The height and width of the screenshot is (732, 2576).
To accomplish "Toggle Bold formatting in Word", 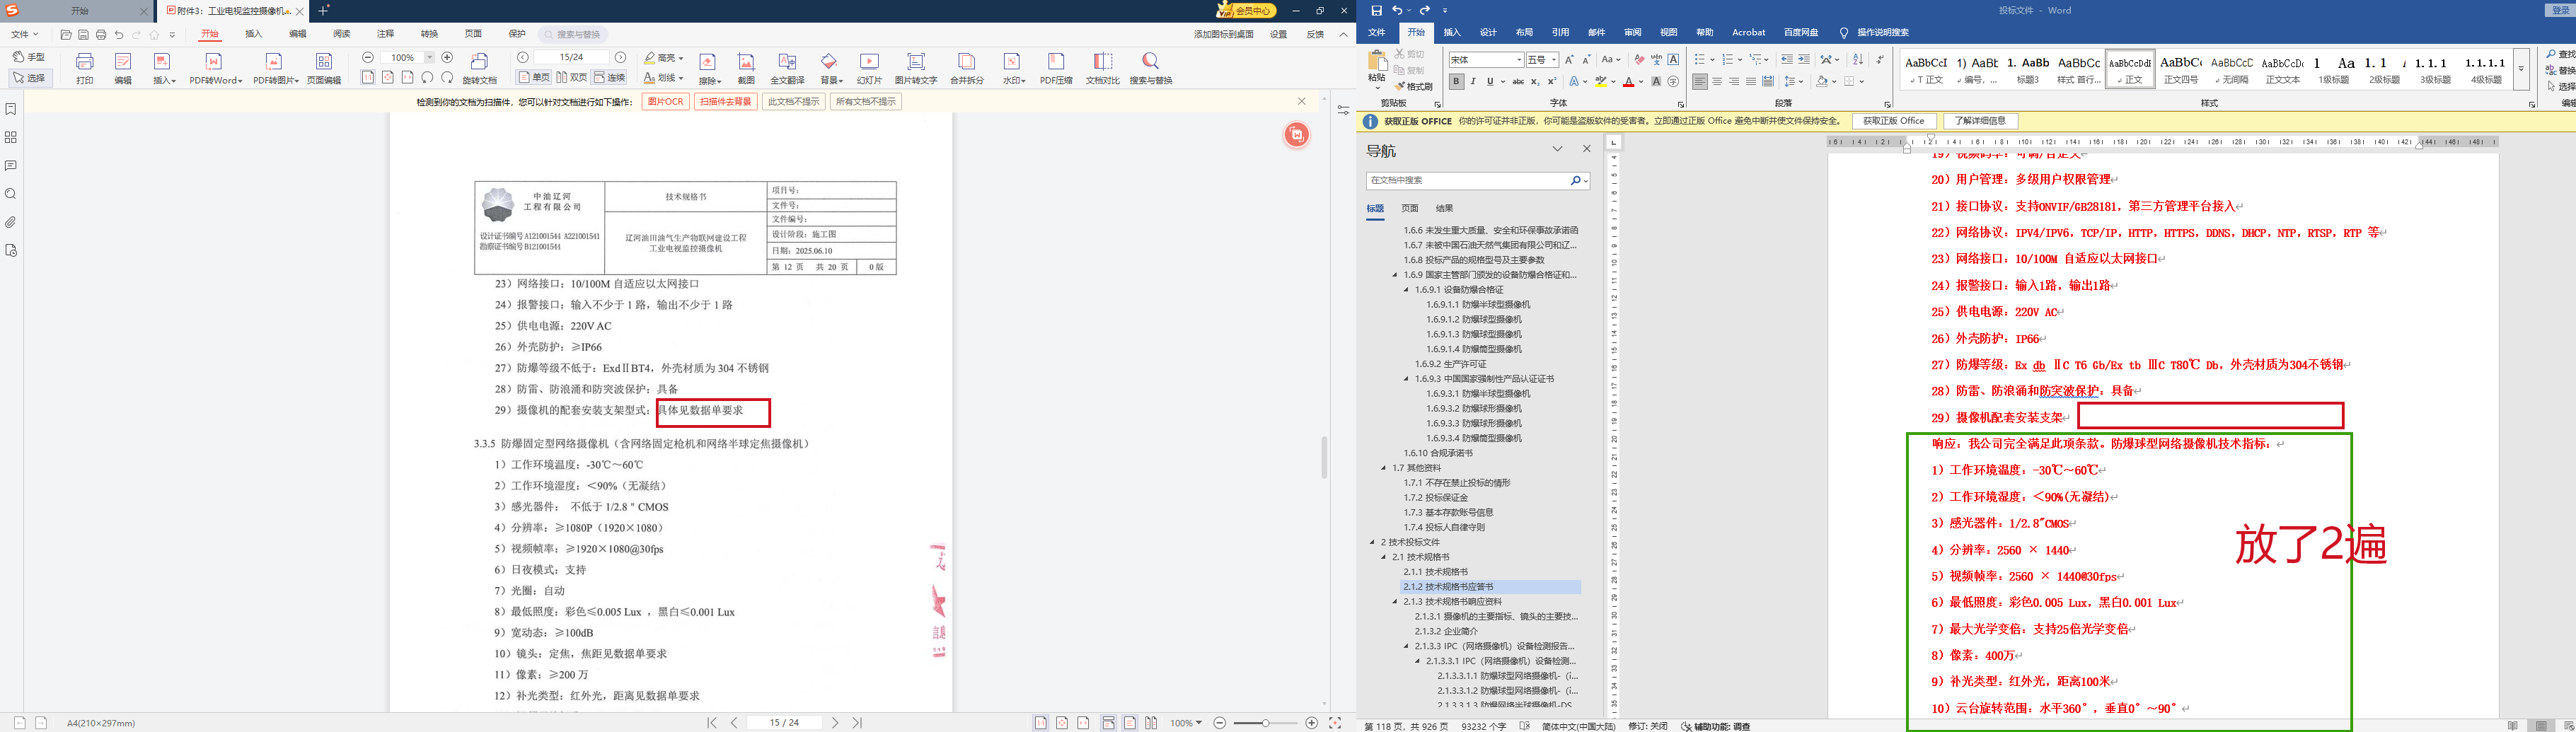I will click(1456, 82).
